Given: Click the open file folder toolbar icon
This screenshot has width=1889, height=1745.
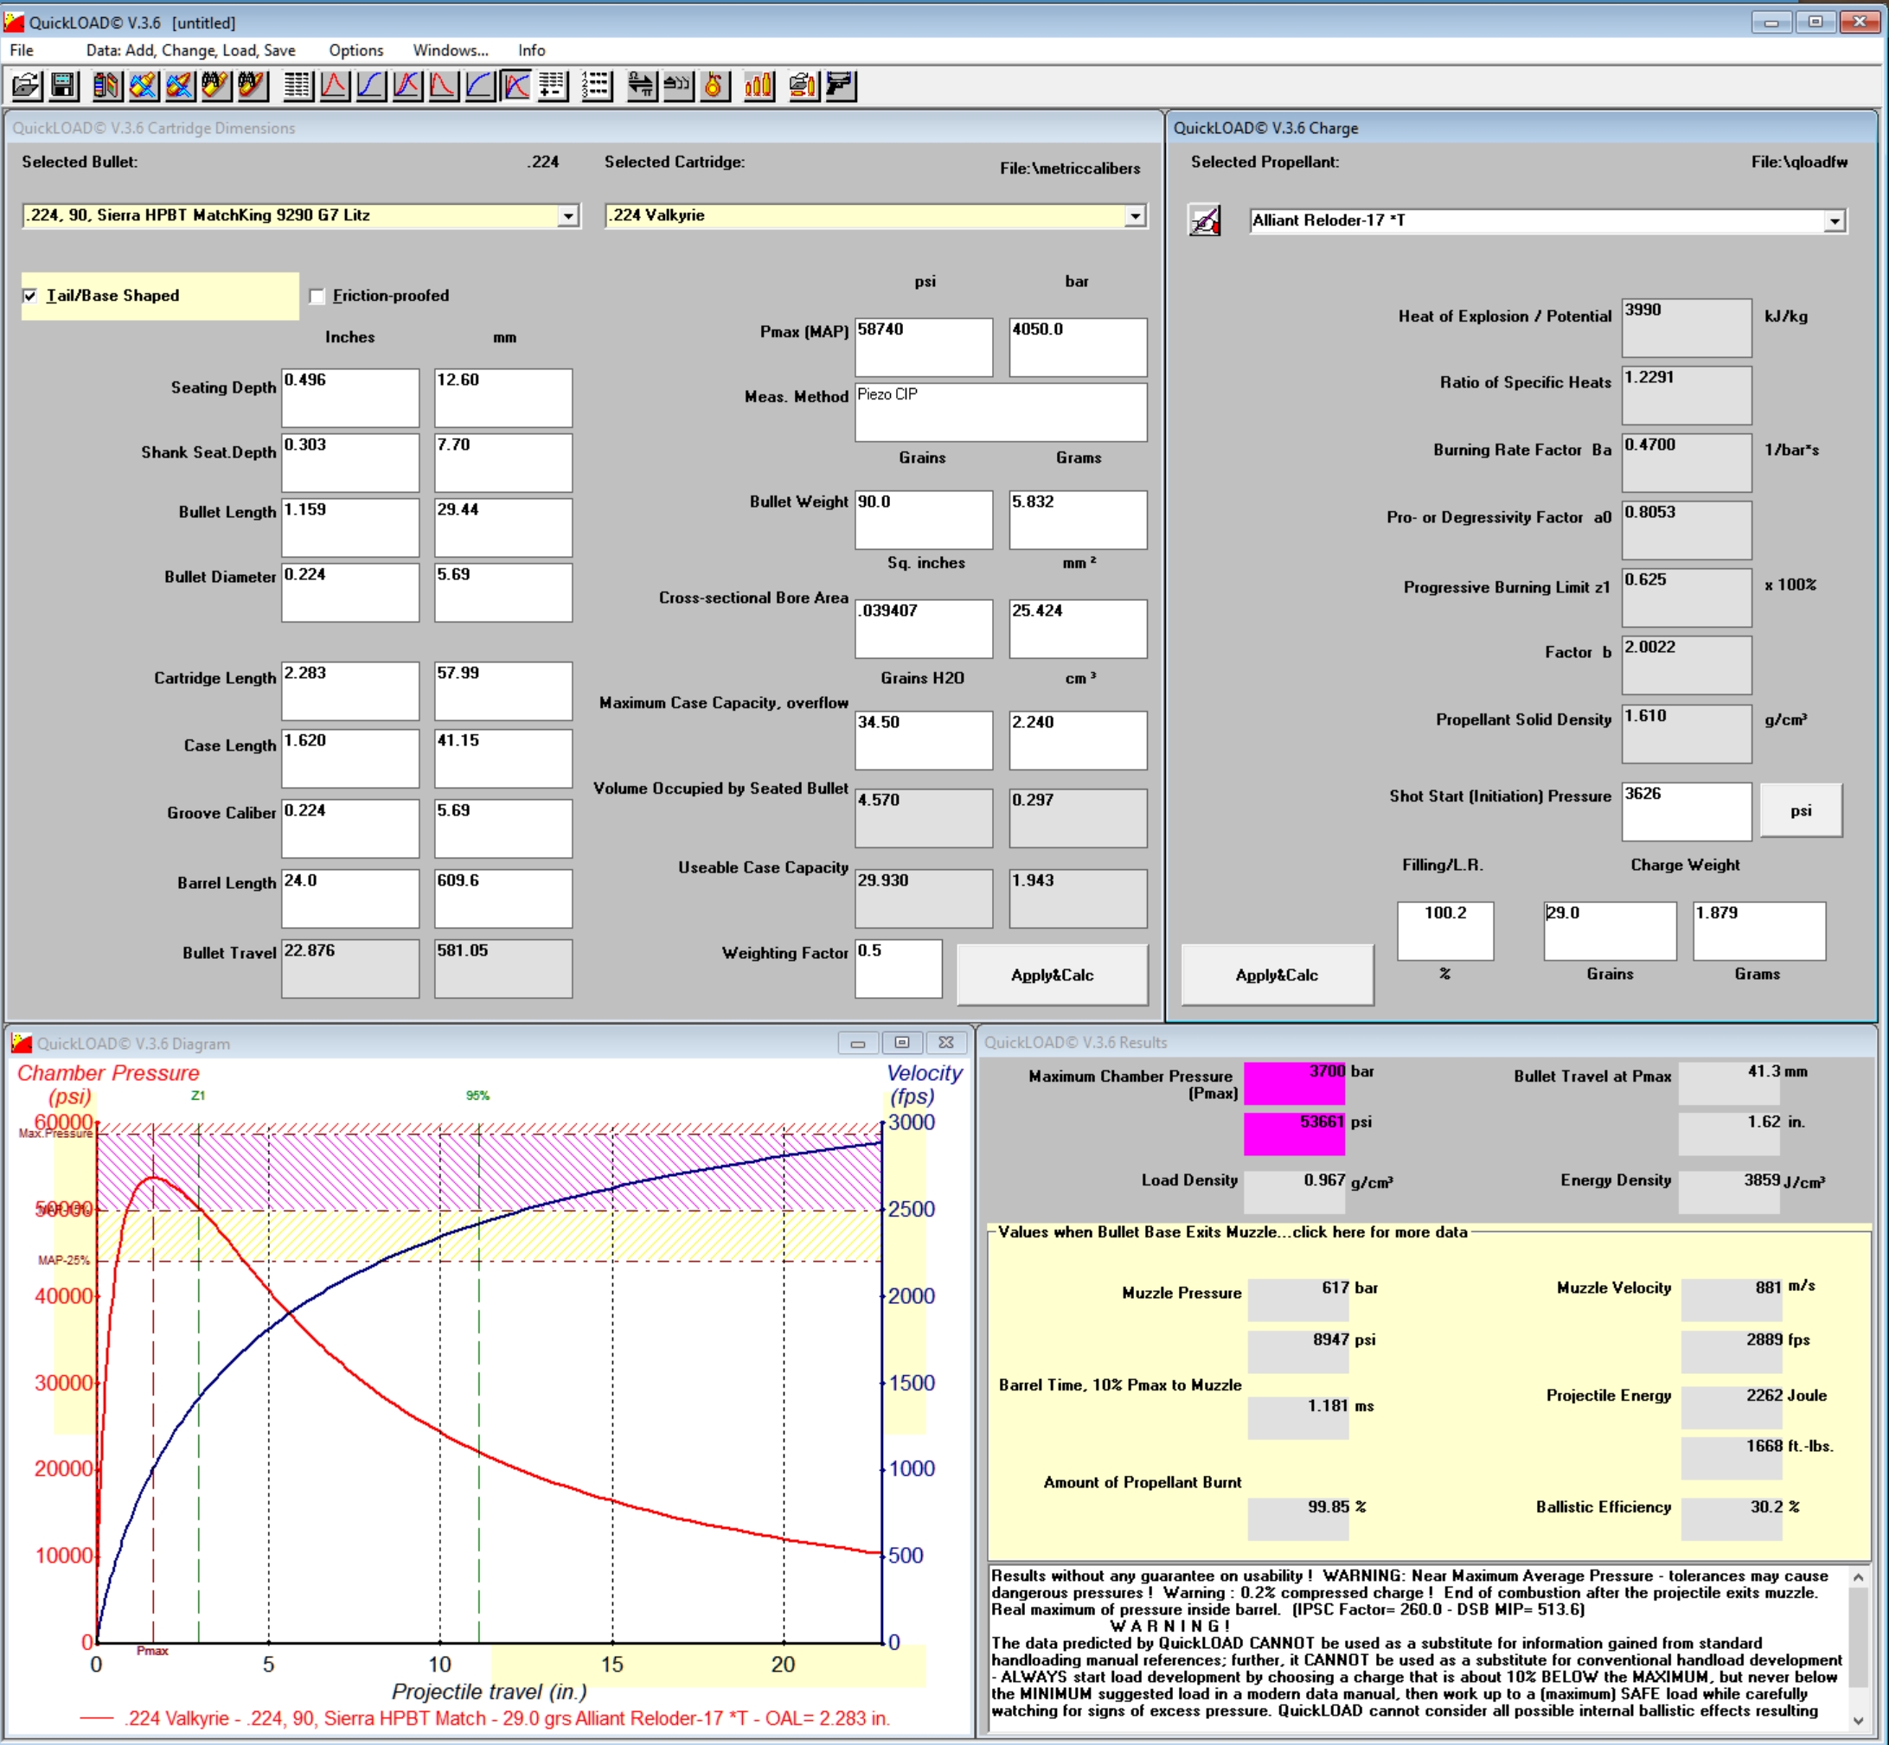Looking at the screenshot, I should (27, 86).
